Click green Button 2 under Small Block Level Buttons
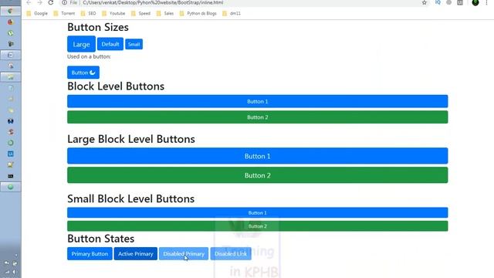 click(x=257, y=226)
